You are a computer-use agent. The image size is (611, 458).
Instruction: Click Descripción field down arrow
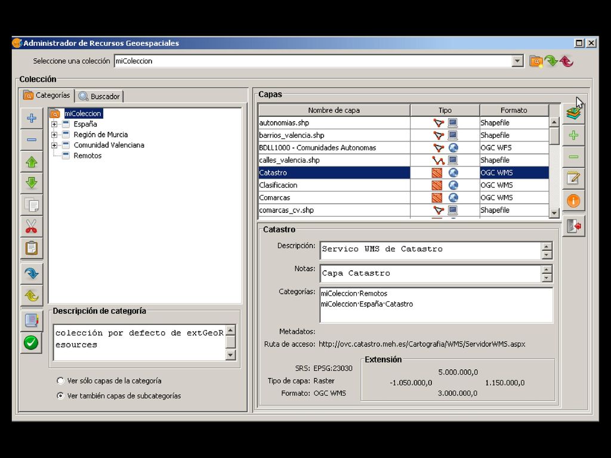547,255
